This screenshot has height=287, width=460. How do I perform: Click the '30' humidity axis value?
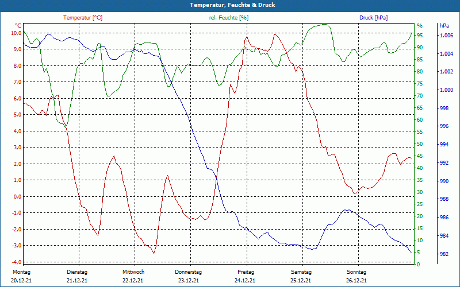[420, 192]
